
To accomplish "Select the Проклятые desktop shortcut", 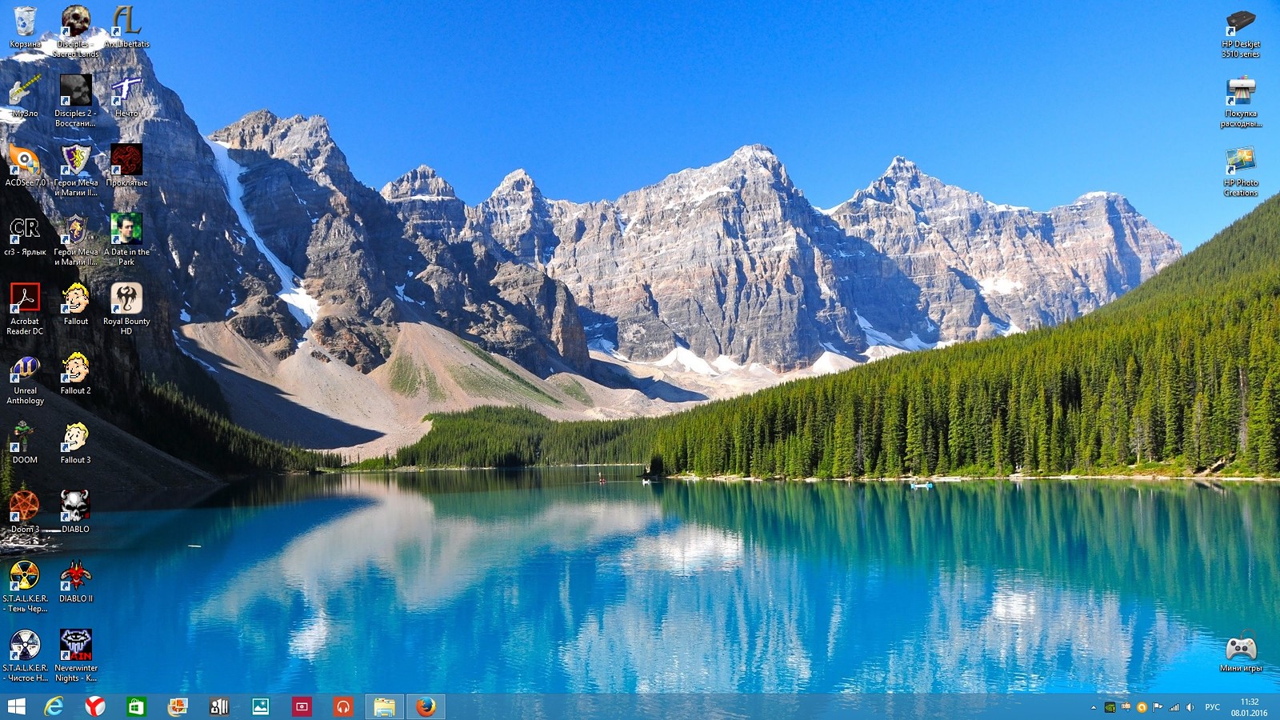I will pos(126,166).
